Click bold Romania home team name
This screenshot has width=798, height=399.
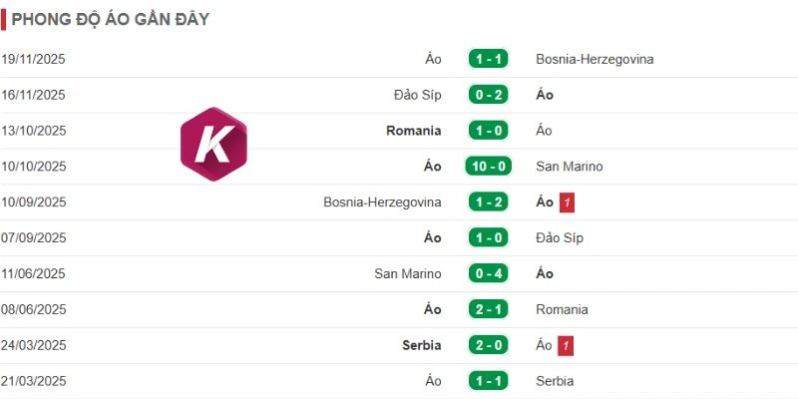[413, 131]
